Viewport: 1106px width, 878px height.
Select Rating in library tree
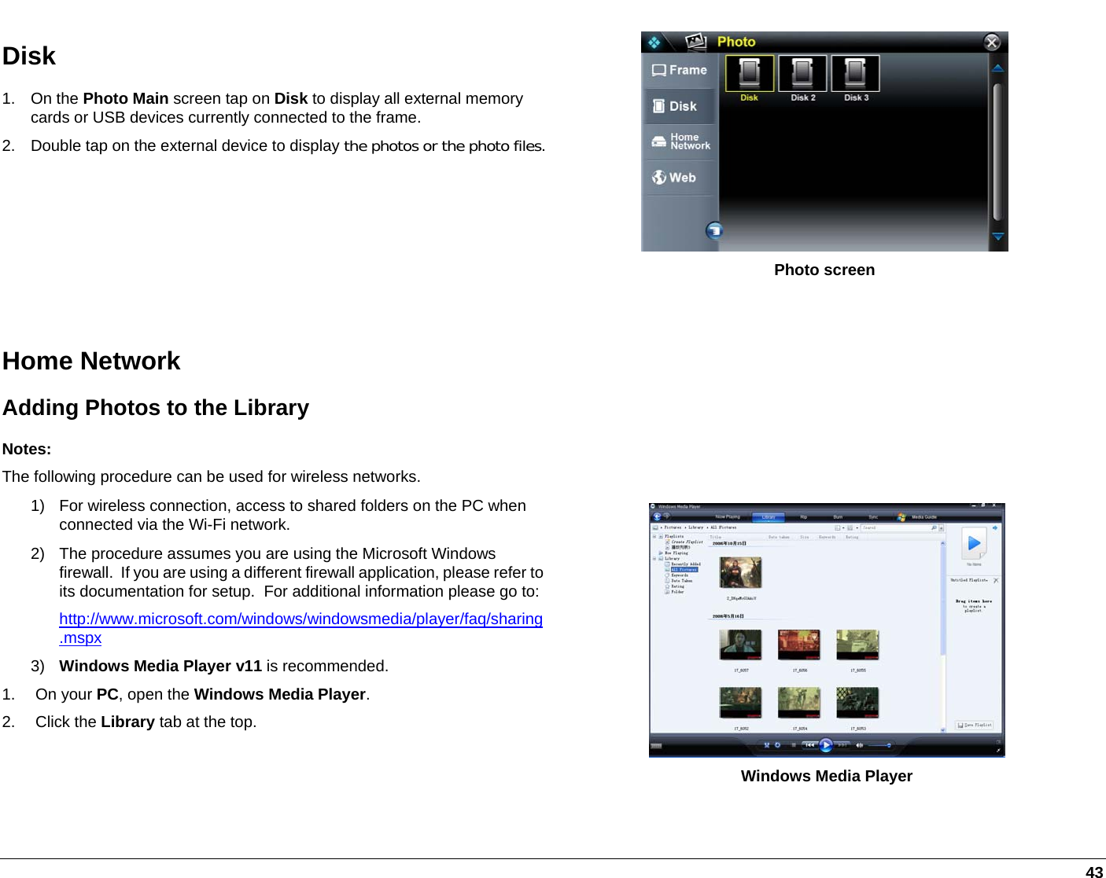tap(677, 586)
